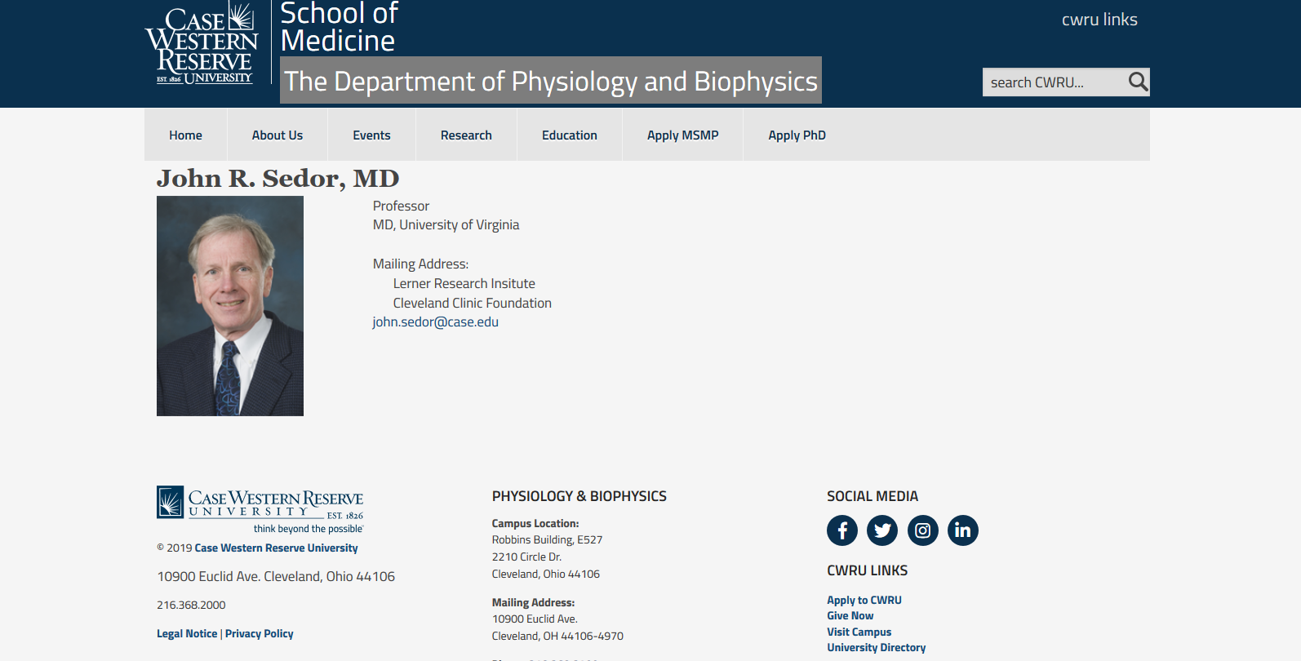The height and width of the screenshot is (661, 1301).
Task: Click the 216.368.2000 phone number
Action: 191,605
